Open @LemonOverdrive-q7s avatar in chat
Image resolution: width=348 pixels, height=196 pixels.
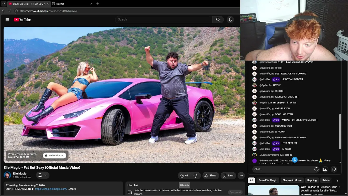(254, 155)
